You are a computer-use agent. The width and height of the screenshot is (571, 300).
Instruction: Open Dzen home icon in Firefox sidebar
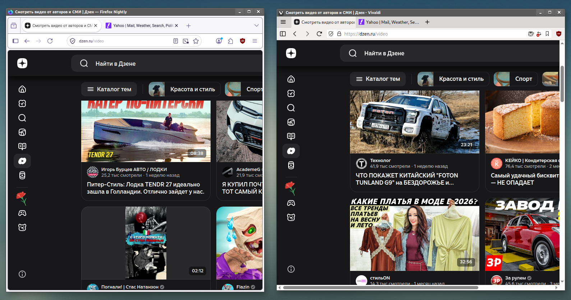click(22, 89)
